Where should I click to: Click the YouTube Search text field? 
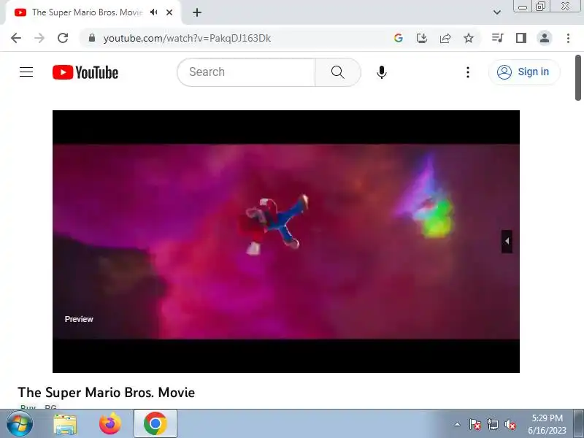[x=246, y=72]
